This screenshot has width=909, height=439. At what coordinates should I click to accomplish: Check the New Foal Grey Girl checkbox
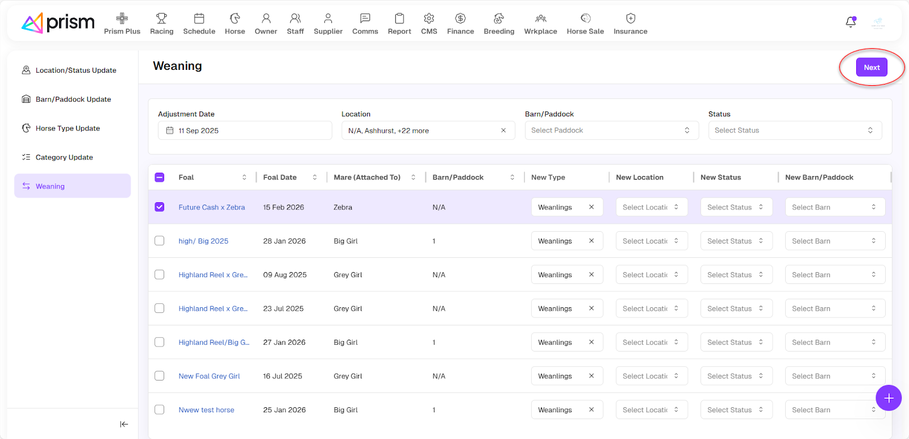tap(160, 376)
